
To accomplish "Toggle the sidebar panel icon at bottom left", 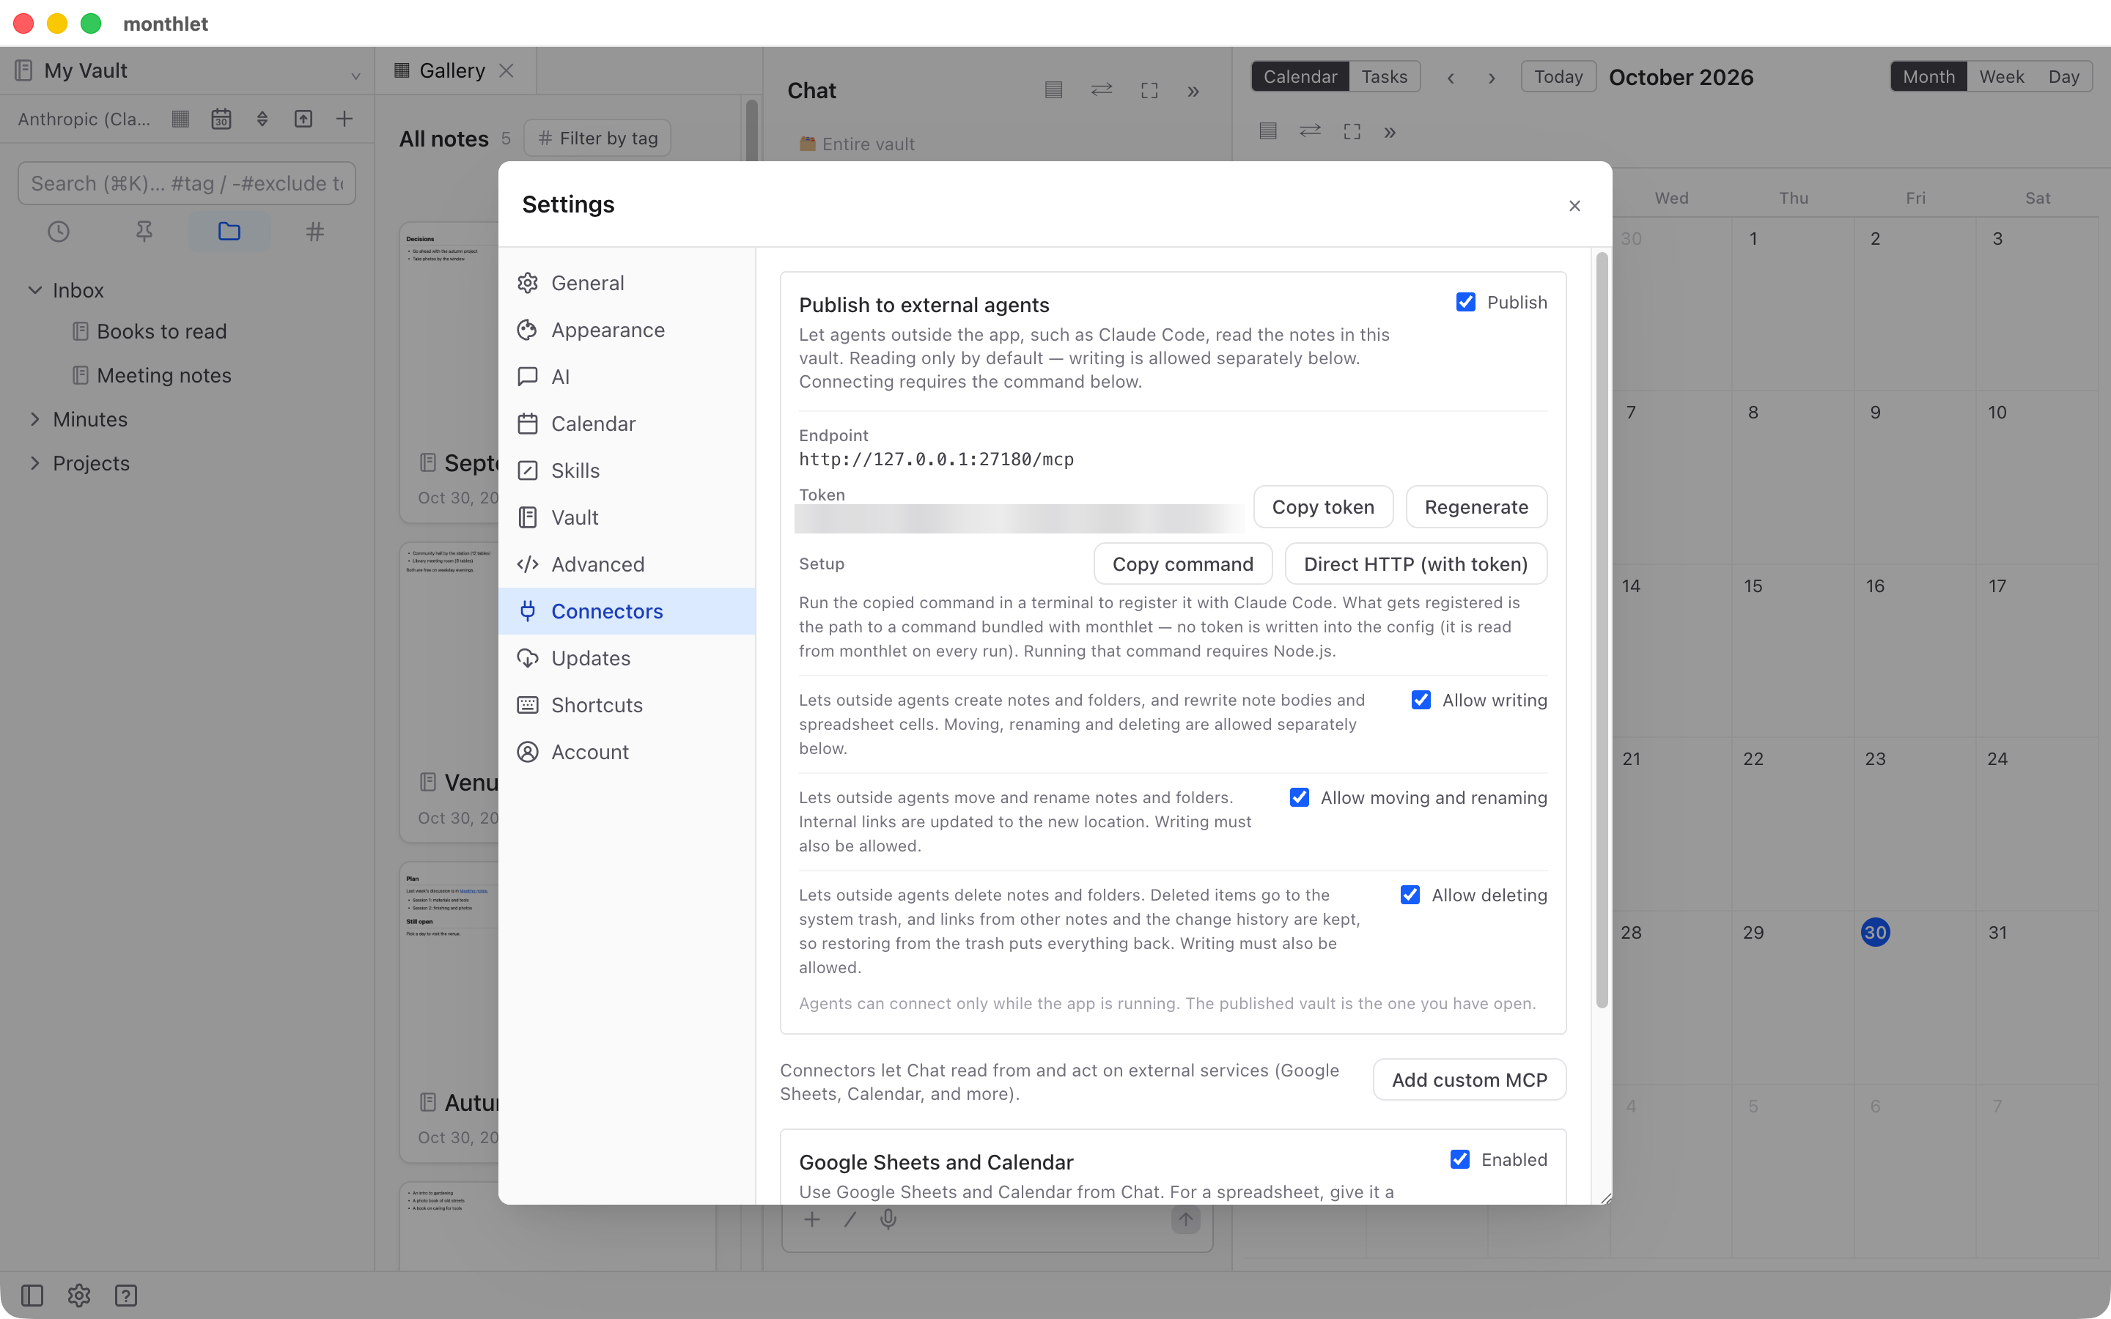I will click(32, 1296).
